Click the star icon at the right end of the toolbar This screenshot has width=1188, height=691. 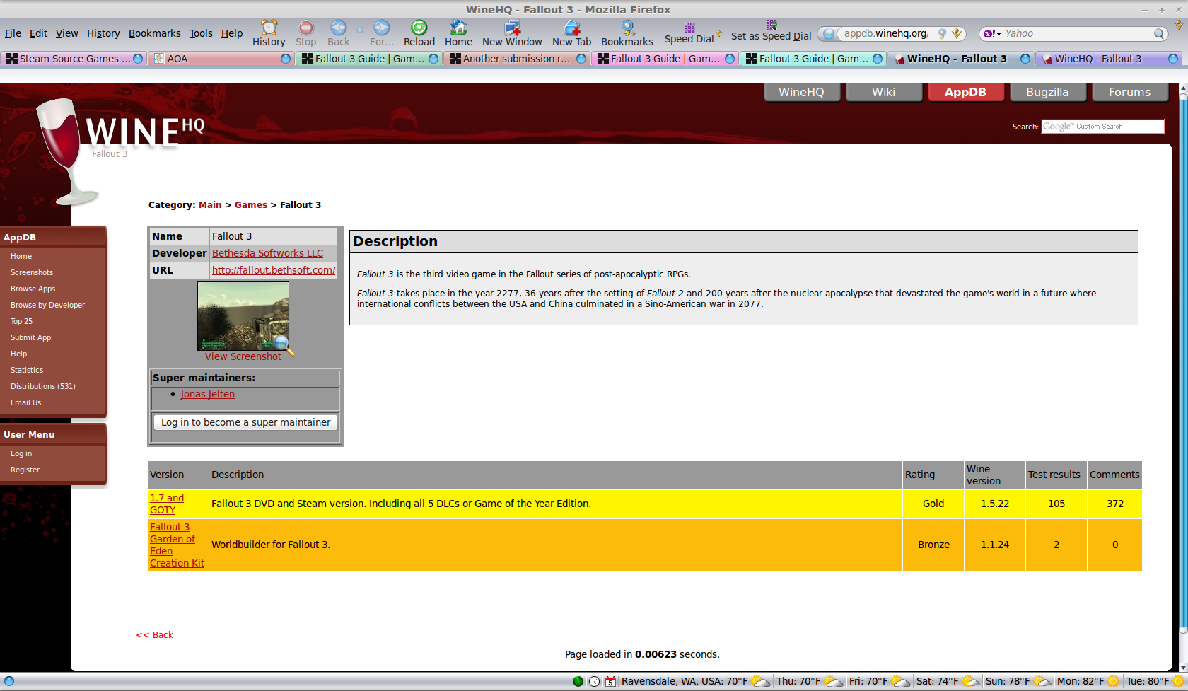click(1179, 25)
